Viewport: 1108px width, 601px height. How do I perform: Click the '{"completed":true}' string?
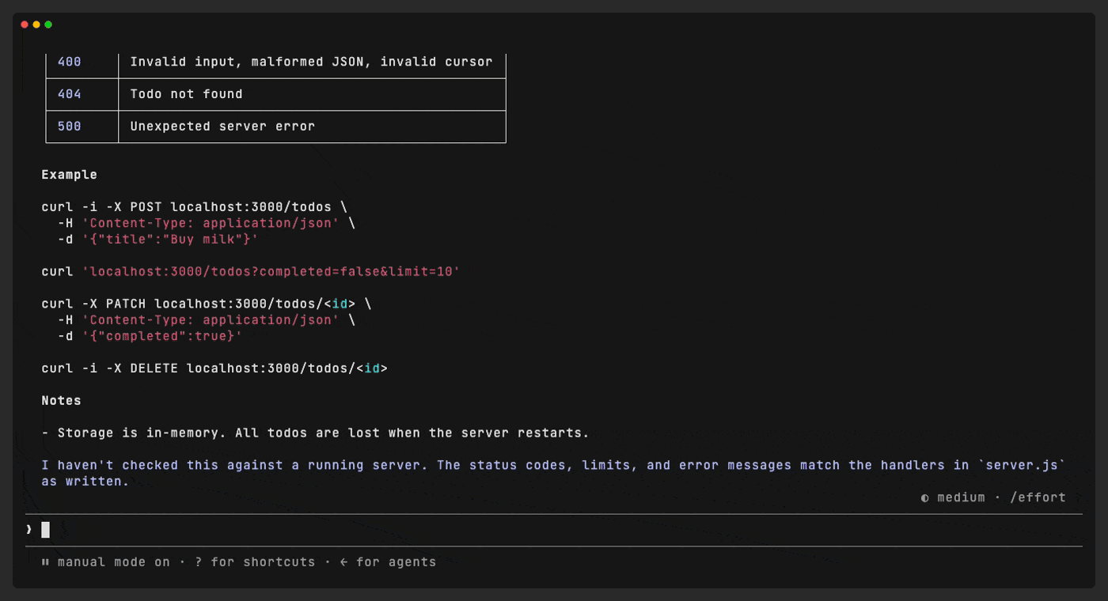click(162, 336)
